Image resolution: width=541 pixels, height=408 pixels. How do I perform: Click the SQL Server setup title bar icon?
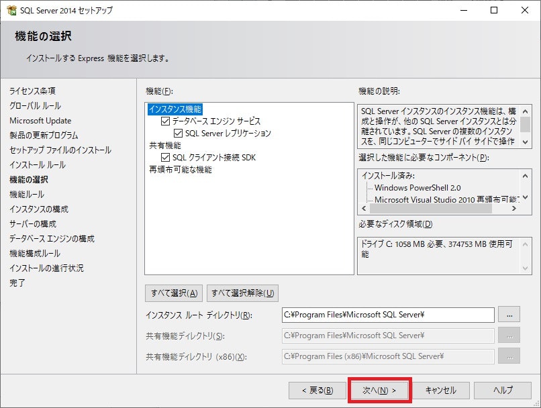(x=11, y=10)
